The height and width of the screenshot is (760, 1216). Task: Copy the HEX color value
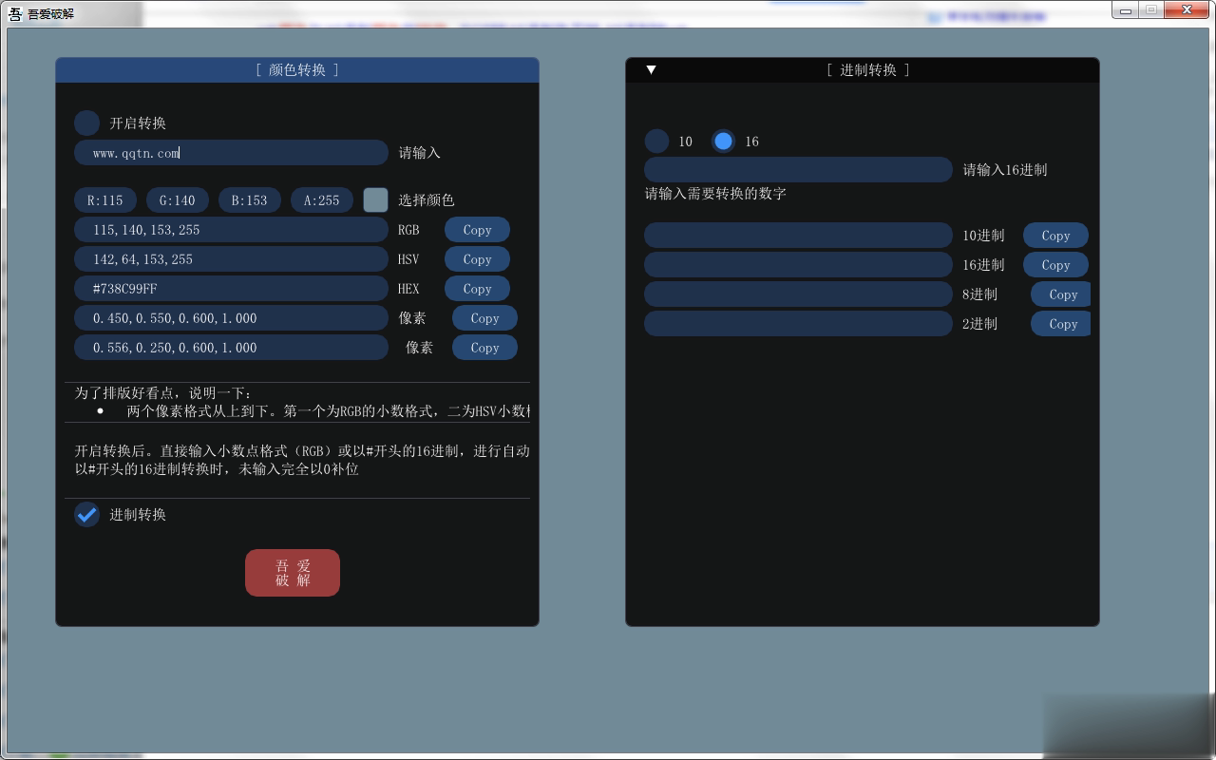(x=477, y=289)
